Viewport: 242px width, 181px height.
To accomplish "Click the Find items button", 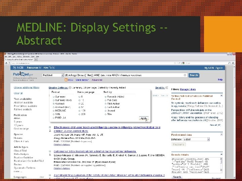I will (178, 144).
